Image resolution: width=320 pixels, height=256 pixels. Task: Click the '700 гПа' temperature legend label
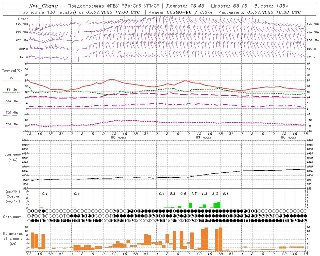[x=12, y=112]
